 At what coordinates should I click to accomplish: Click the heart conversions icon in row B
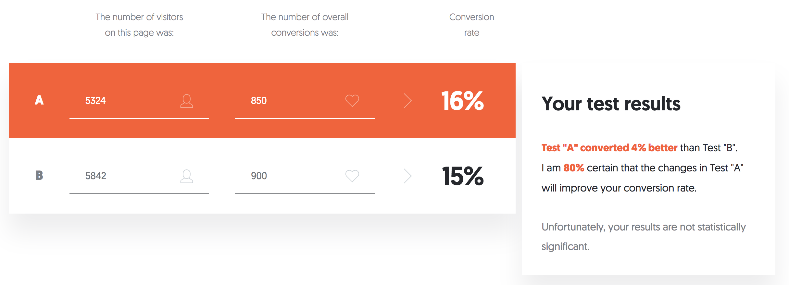[352, 176]
